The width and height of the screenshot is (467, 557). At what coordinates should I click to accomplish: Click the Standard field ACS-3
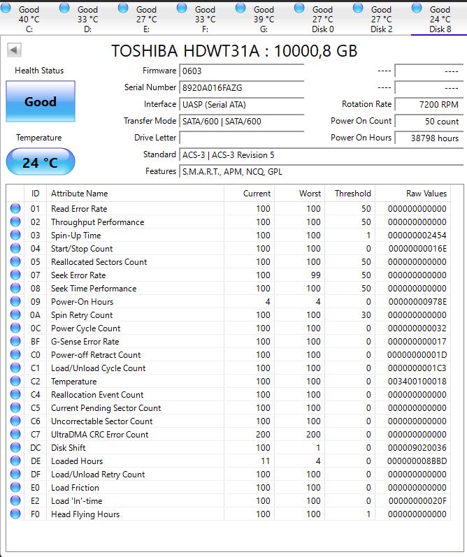pos(322,155)
